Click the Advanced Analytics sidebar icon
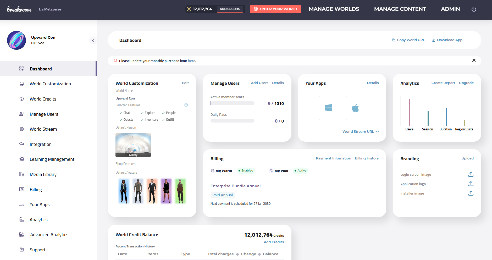The width and height of the screenshot is (492, 260). (22, 235)
